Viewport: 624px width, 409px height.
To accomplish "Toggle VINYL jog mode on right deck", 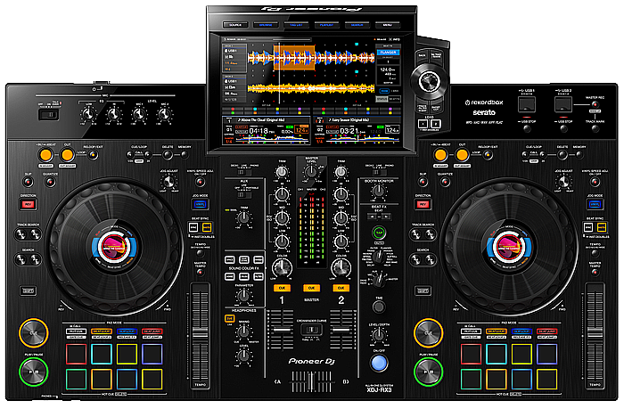I will pos(595,204).
